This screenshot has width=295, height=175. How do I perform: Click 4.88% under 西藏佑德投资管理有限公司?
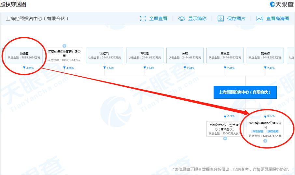click(x=70, y=68)
